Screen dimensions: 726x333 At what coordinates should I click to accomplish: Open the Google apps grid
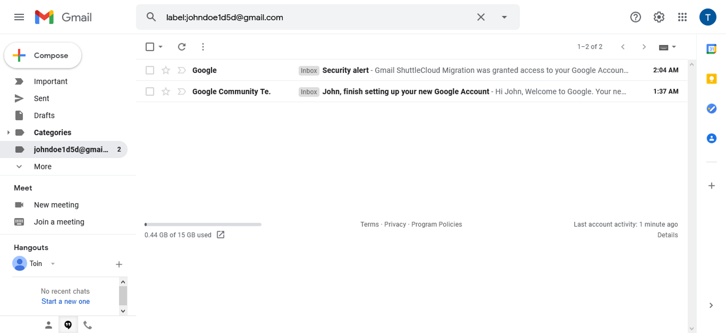682,17
